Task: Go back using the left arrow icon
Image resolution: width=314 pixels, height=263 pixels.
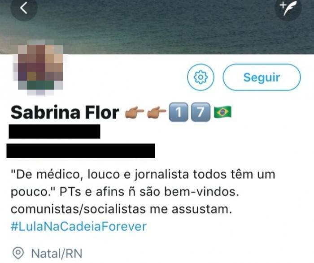Action: point(24,8)
